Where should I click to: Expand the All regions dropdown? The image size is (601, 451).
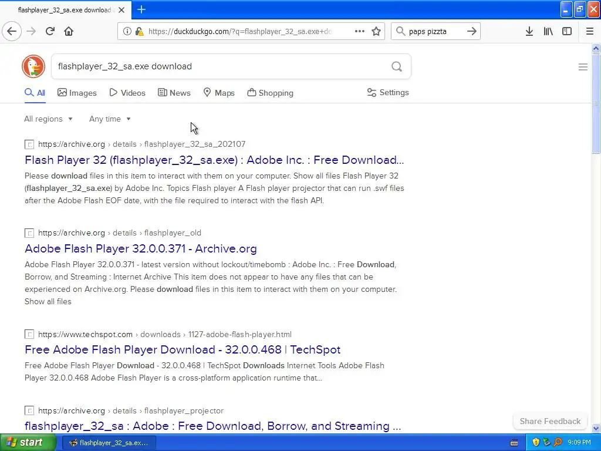48,119
